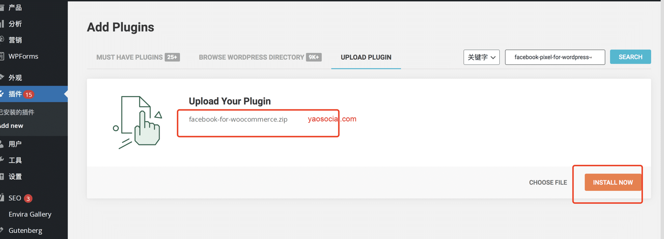Click the blue Search button
664x239 pixels.
[630, 57]
